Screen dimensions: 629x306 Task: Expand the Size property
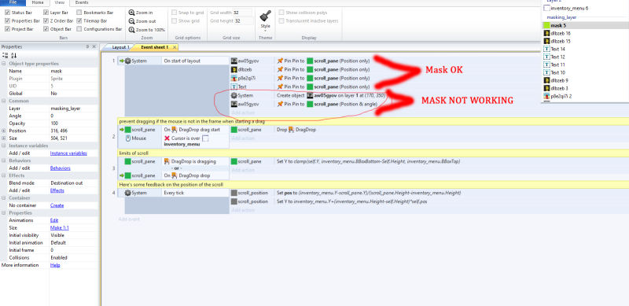tap(4, 138)
